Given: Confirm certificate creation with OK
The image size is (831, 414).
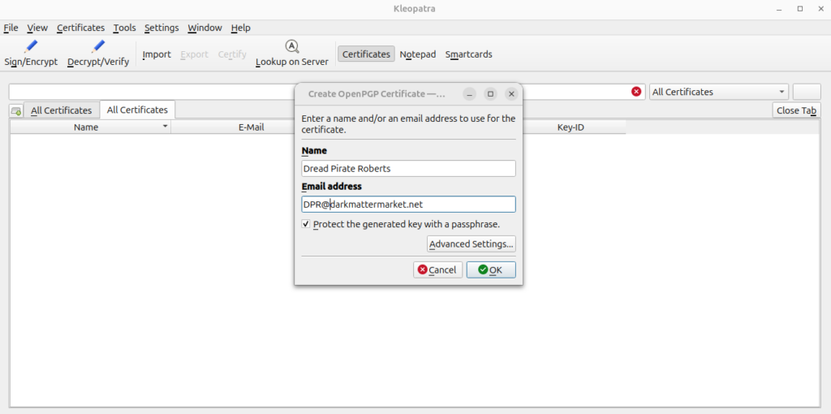Looking at the screenshot, I should [x=491, y=270].
